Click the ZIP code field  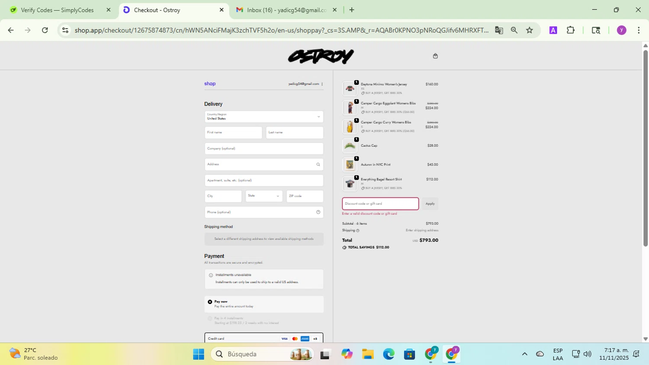305,196
